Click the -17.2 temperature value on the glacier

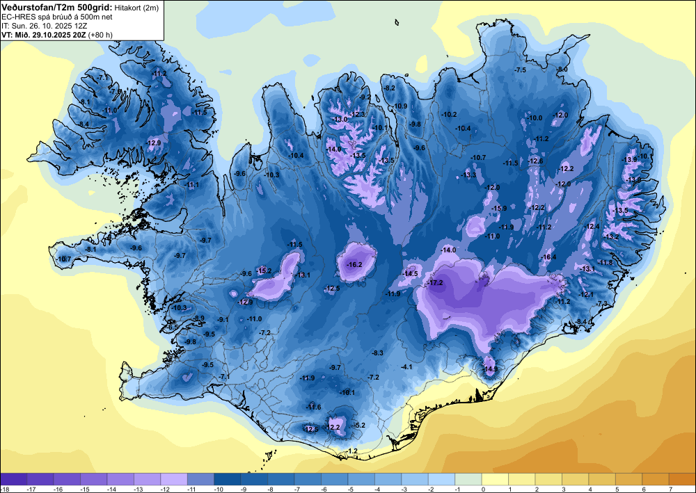[x=434, y=283]
